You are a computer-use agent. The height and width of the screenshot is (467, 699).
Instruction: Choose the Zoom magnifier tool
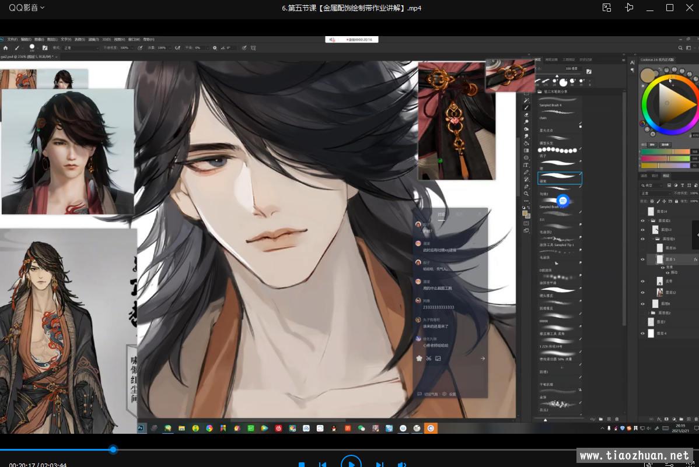tap(526, 194)
